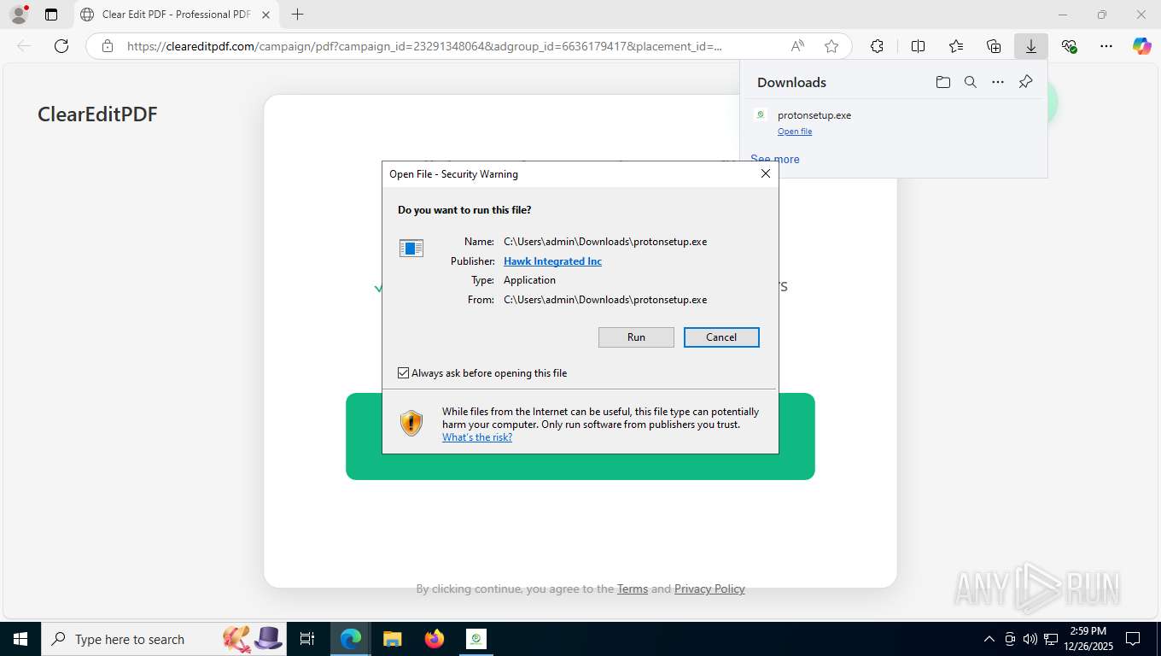
Task: Click the green continue banner button
Action: [x=580, y=436]
